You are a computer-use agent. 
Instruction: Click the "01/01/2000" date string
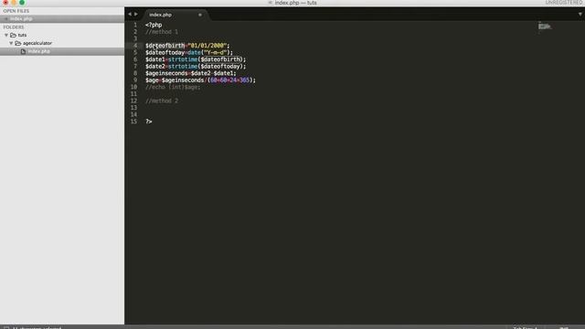click(207, 46)
